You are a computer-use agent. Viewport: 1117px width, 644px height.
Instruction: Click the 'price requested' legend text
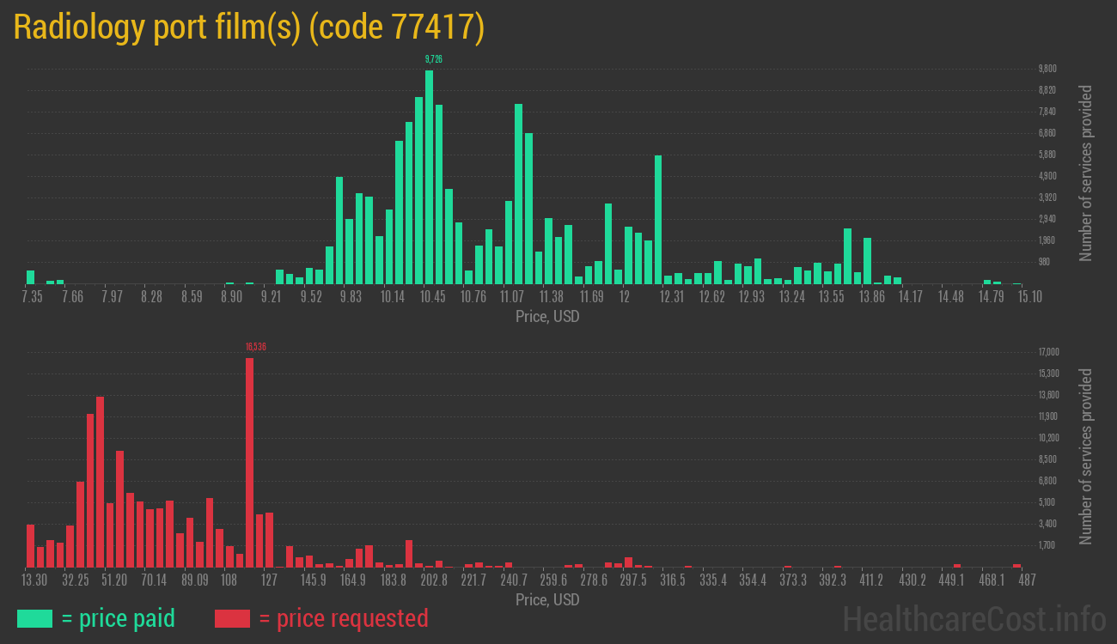[343, 618]
